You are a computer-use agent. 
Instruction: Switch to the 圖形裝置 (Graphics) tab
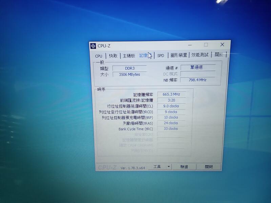click(177, 55)
